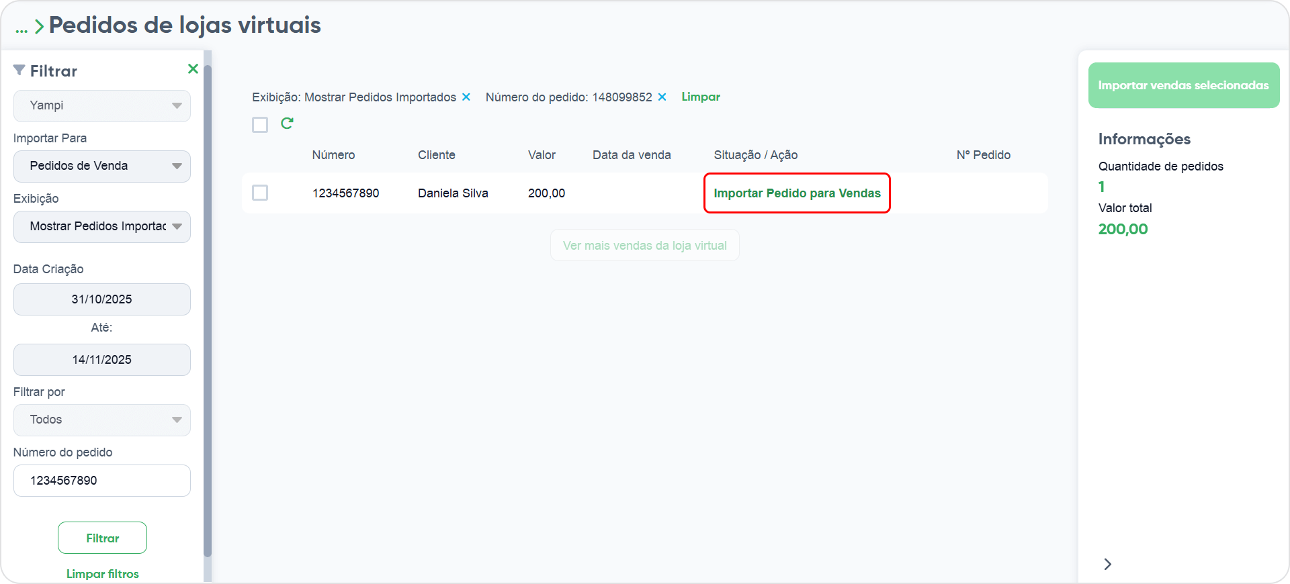The height and width of the screenshot is (584, 1290).
Task: Click the Data da venda column header
Action: [632, 155]
